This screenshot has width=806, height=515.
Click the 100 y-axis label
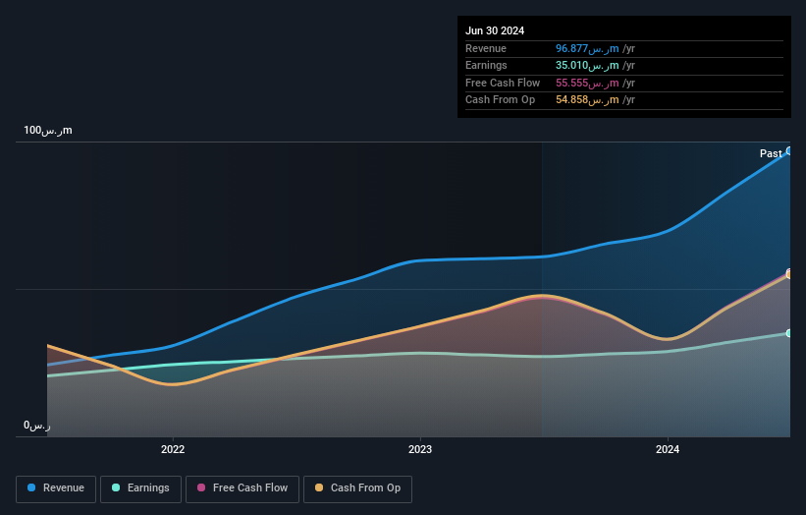click(x=48, y=130)
